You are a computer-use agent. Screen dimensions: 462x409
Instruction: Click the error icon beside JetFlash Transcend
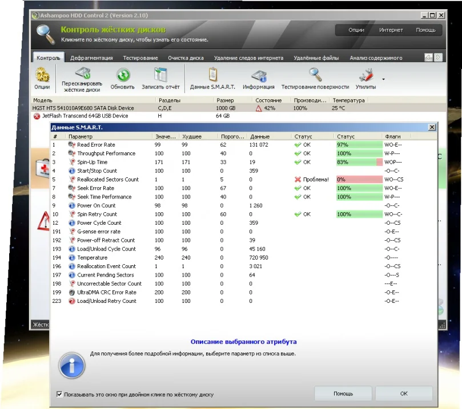point(37,116)
